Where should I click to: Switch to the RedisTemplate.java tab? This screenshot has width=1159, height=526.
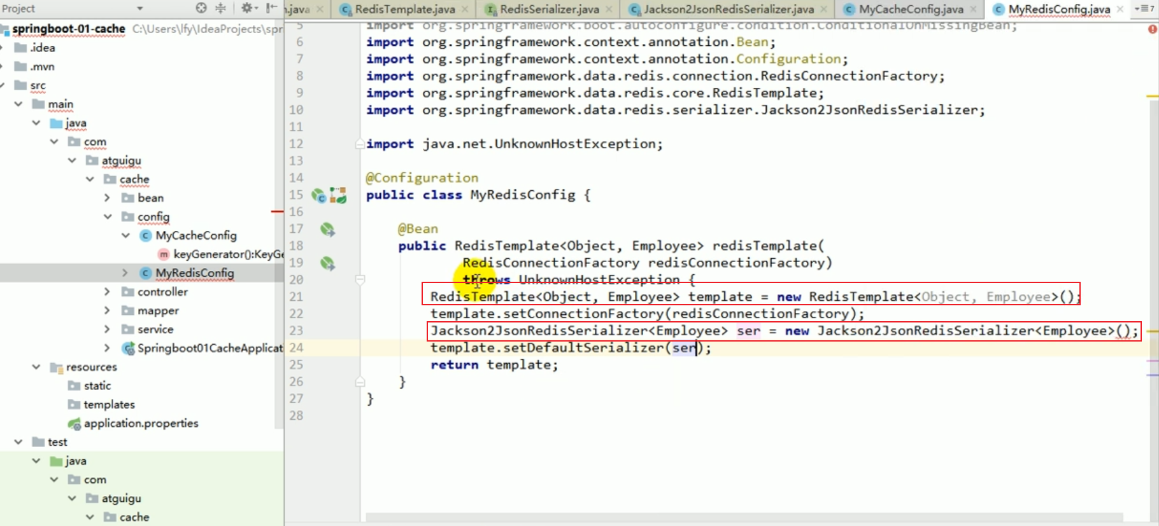(404, 9)
